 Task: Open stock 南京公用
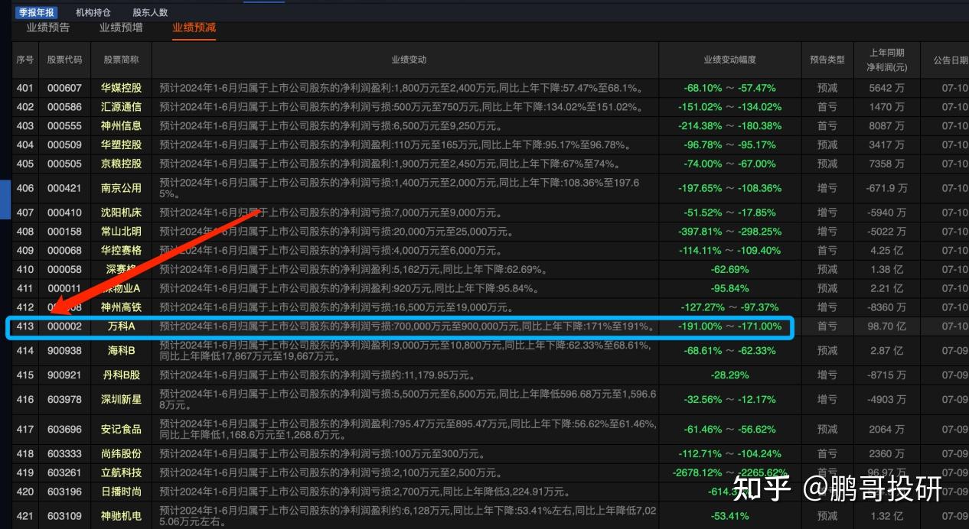click(x=121, y=188)
